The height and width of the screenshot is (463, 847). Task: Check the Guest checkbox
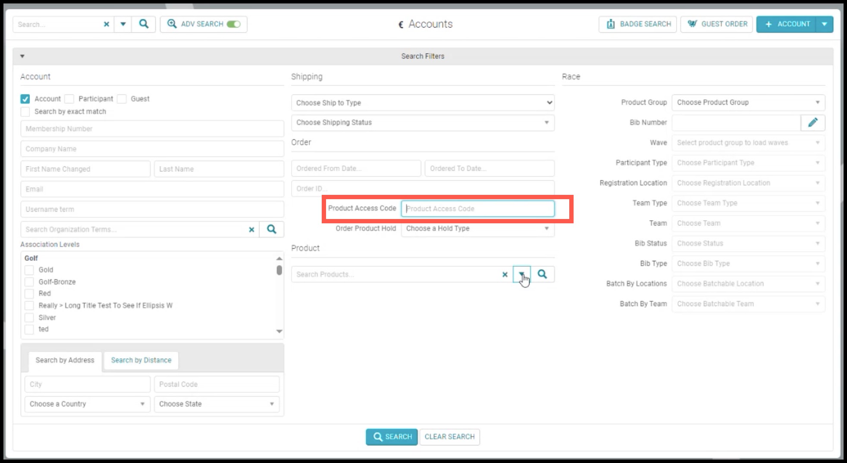tap(122, 99)
